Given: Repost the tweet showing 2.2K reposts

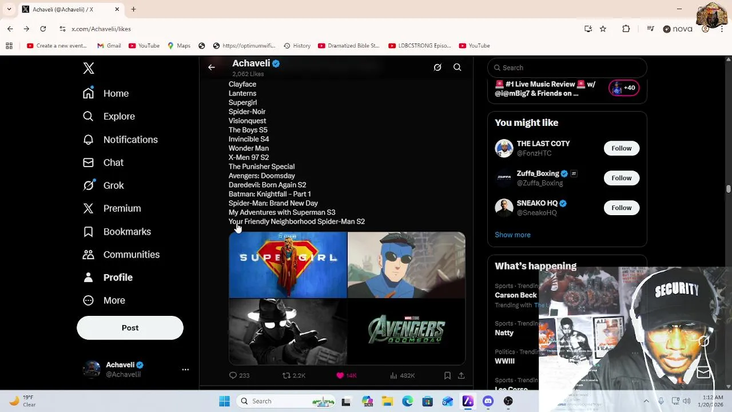Looking at the screenshot, I should click(x=294, y=375).
